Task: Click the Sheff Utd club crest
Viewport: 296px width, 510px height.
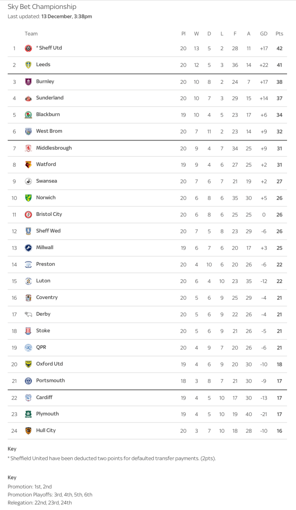Action: click(28, 48)
